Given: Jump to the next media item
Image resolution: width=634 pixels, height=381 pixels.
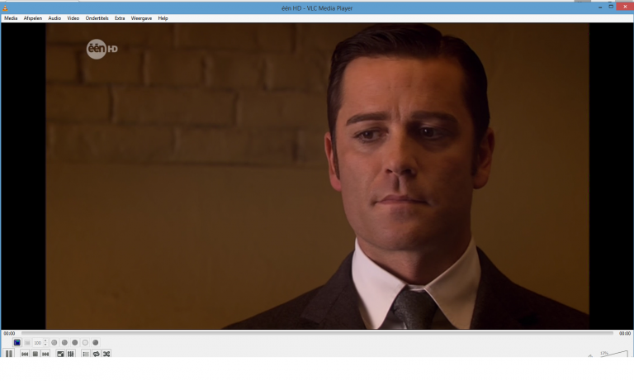Looking at the screenshot, I should 45,354.
